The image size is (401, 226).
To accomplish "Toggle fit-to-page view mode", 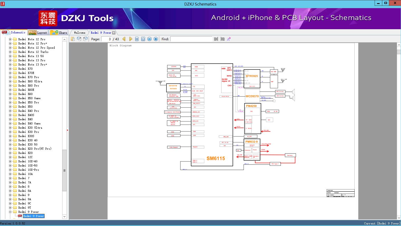I will click(x=143, y=39).
